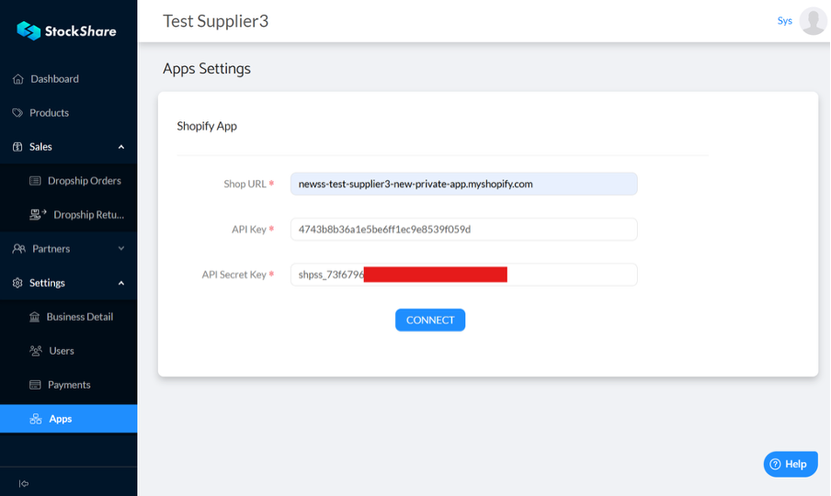Image resolution: width=831 pixels, height=496 pixels.
Task: Click the StockShare logo icon
Action: coord(28,31)
